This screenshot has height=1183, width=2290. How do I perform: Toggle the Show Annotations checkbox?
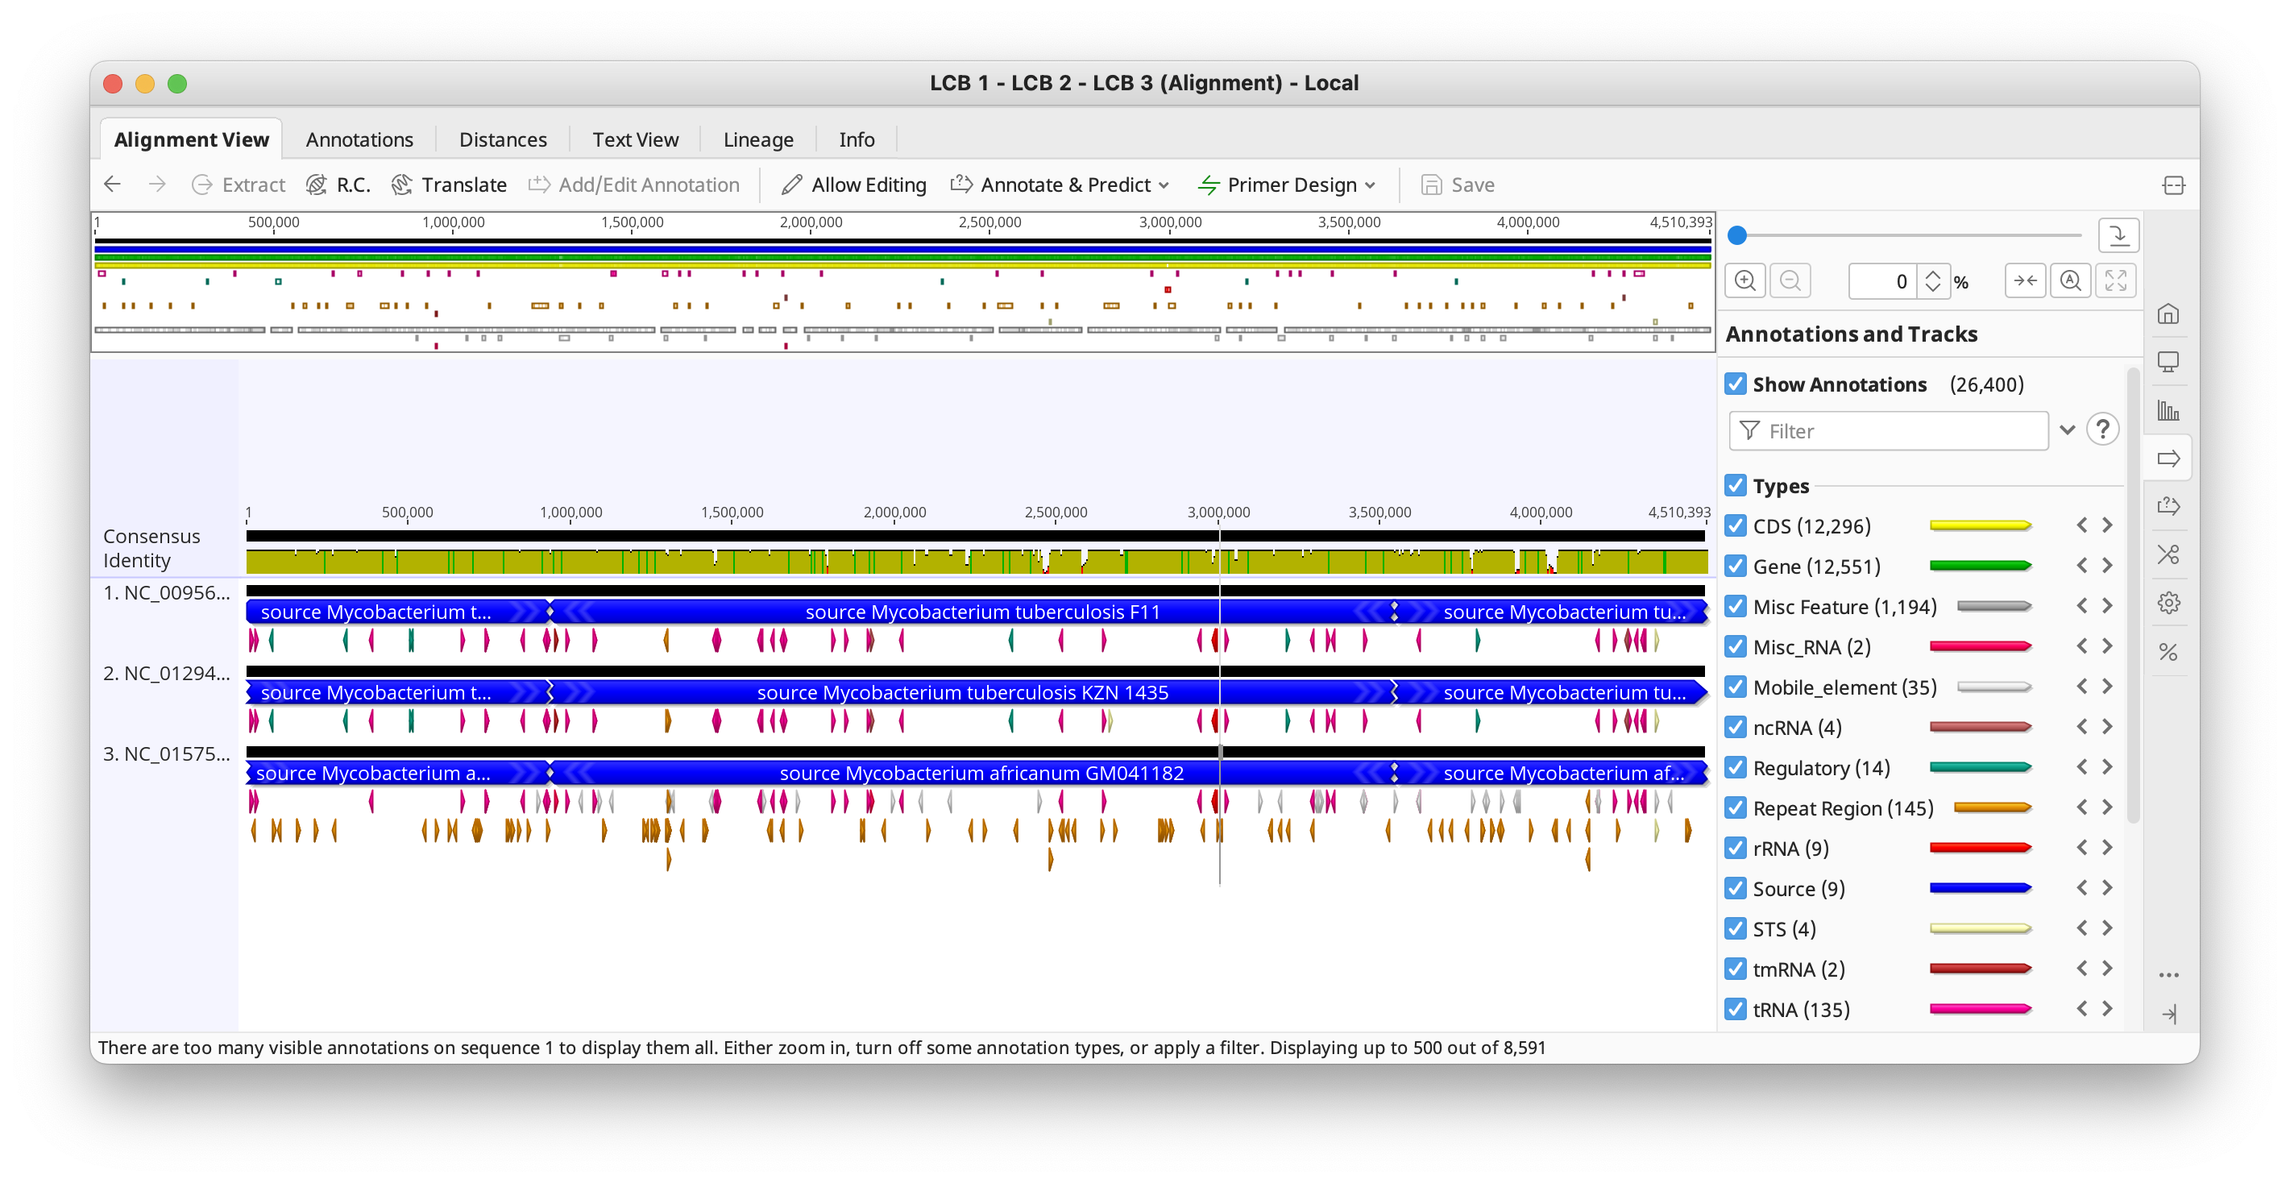[1736, 384]
